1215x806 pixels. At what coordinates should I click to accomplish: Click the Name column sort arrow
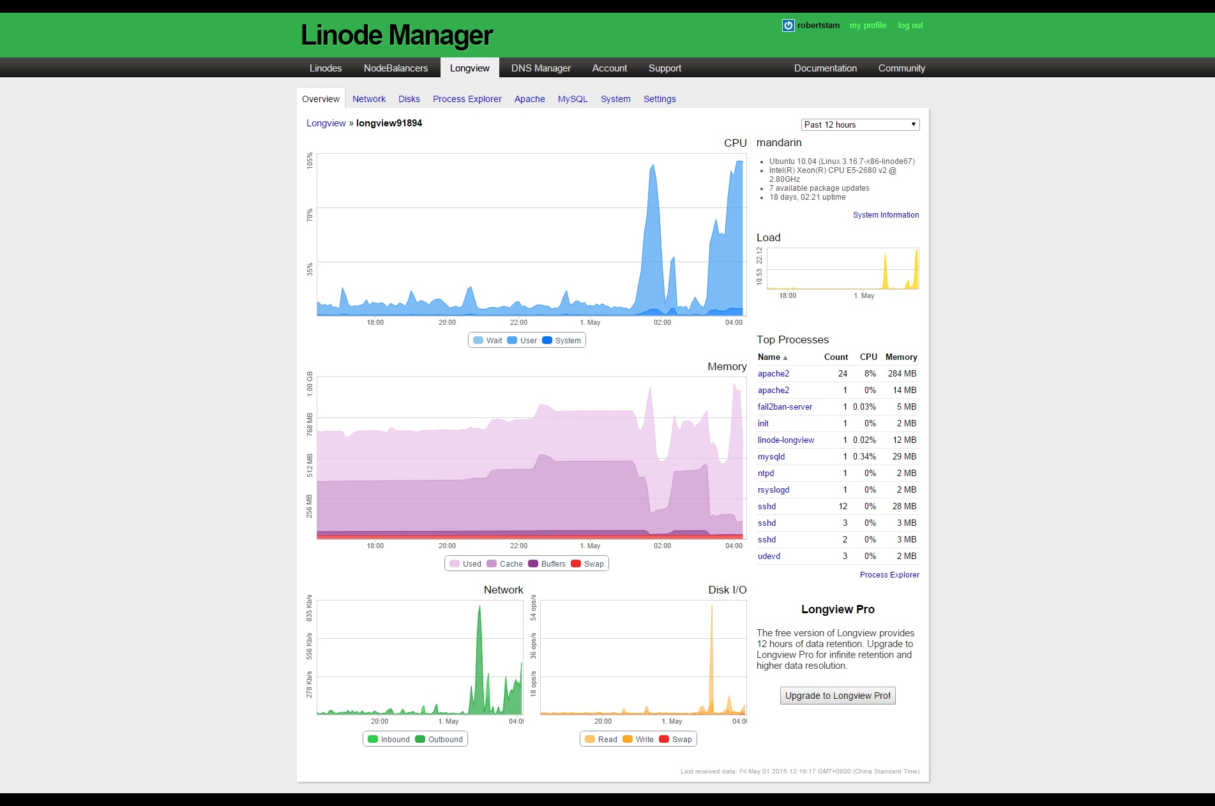(x=785, y=358)
